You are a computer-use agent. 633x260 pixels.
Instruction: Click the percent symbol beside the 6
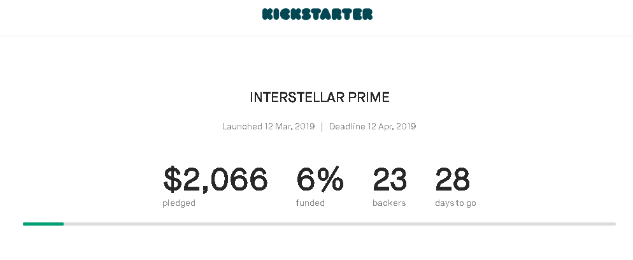click(x=331, y=179)
